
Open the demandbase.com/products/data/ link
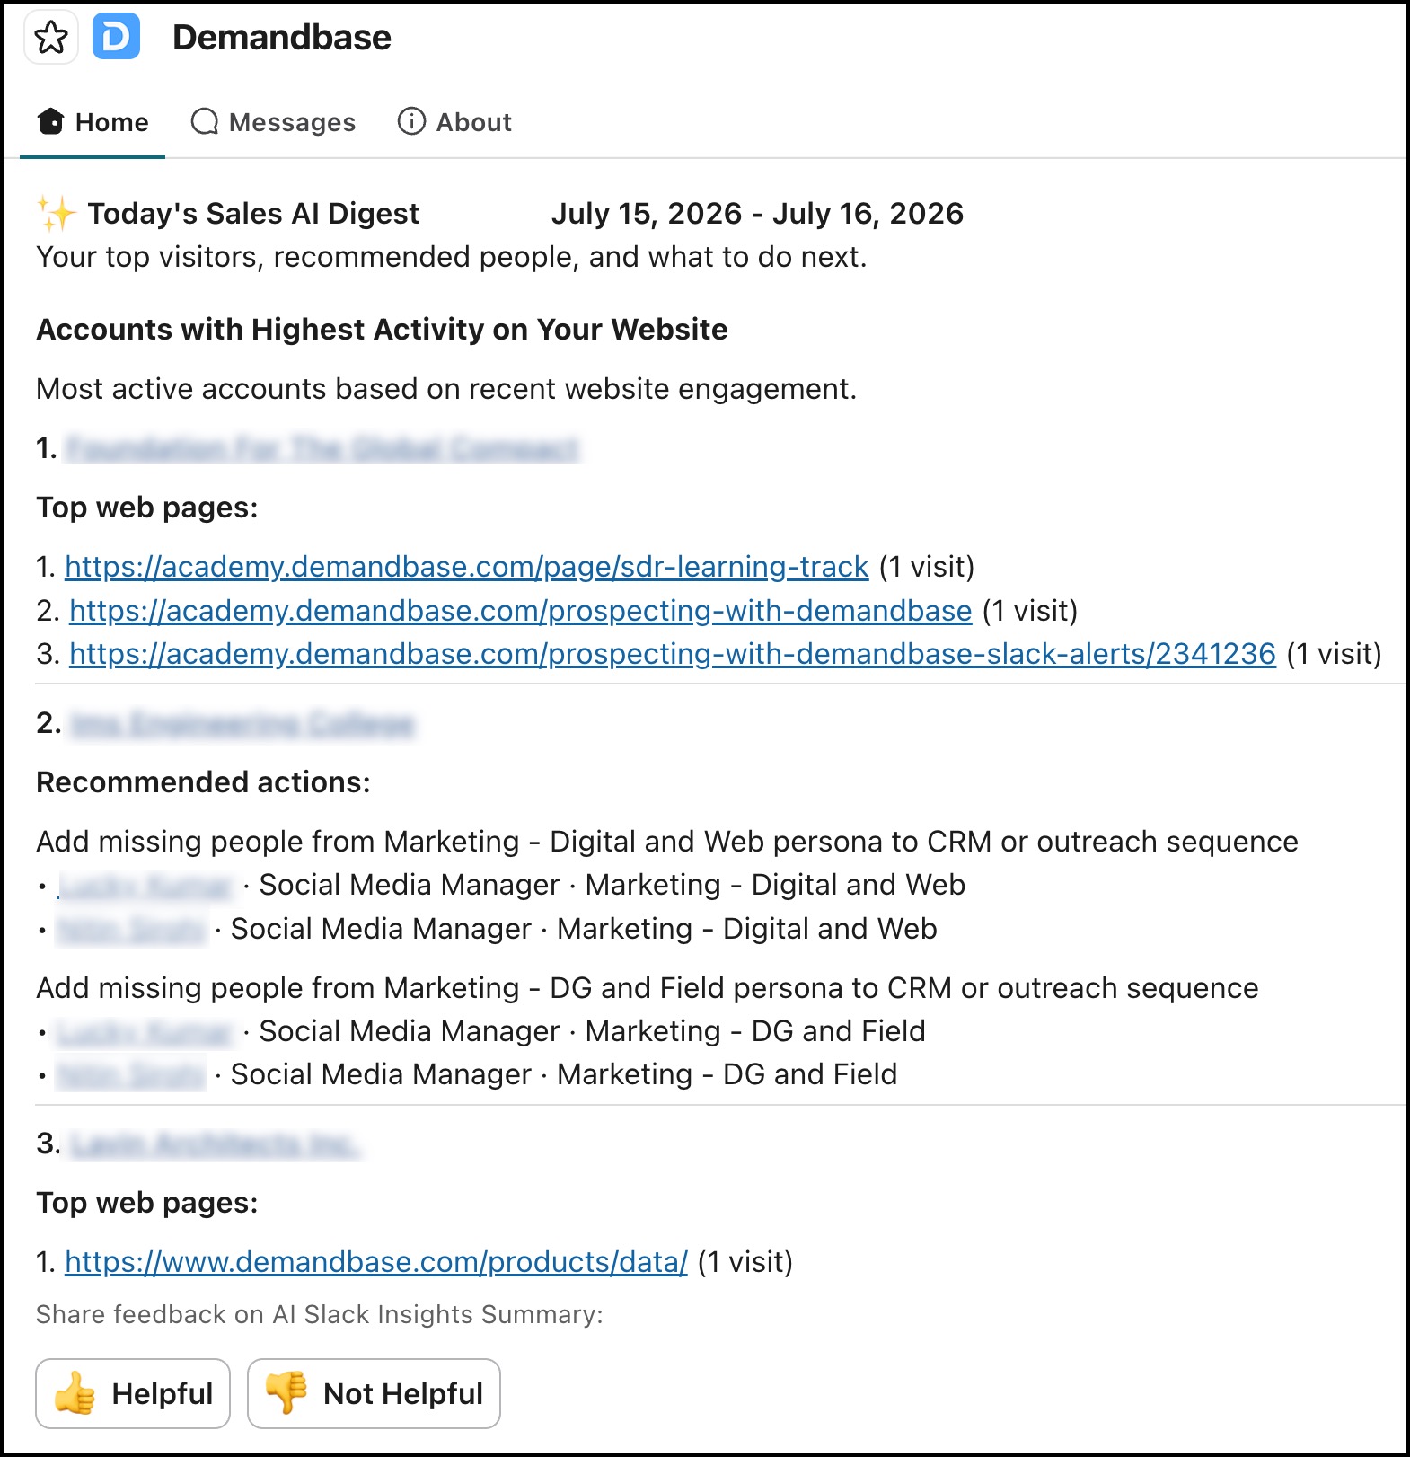point(376,1262)
